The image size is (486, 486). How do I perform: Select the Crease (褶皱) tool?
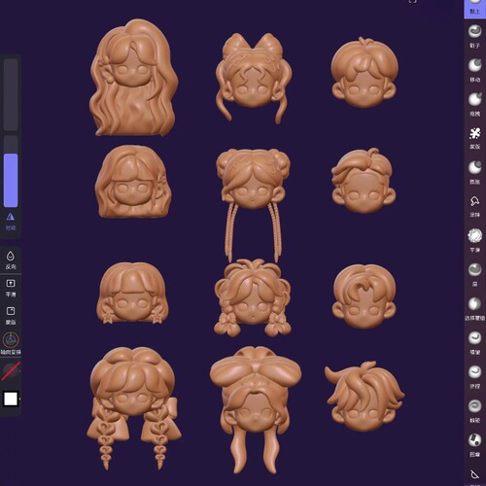coord(474,410)
